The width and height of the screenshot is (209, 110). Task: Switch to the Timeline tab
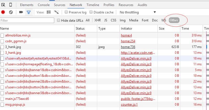(93, 5)
